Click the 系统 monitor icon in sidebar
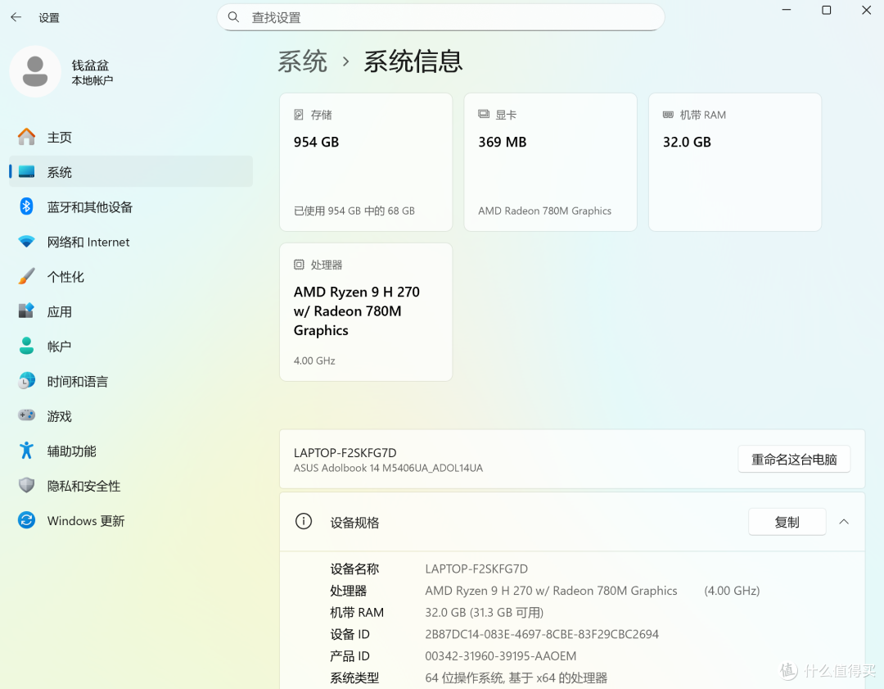884x689 pixels. 26,171
